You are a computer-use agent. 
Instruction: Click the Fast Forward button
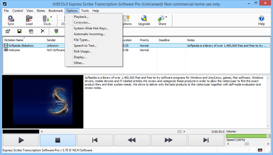[x=169, y=140]
